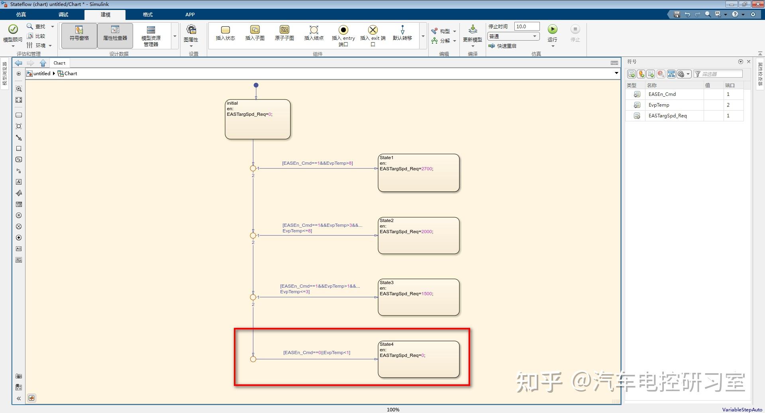765x413 pixels.
Task: Open the gear settings dropdown in Symbols panel
Action: (x=683, y=74)
